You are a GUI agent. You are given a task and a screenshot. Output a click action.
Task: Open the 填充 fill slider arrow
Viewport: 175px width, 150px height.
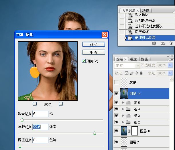170,73
